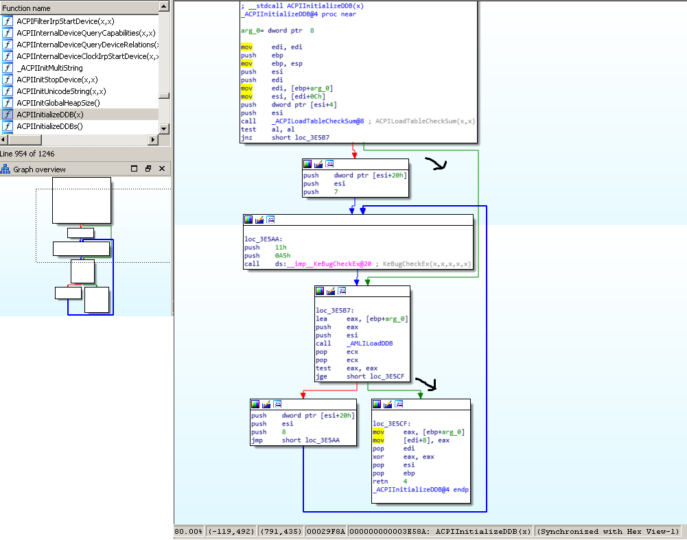This screenshot has width=687, height=540.
Task: Click function icon beside ACPIInternalDeviceQueryCapabilities
Action: (8, 33)
